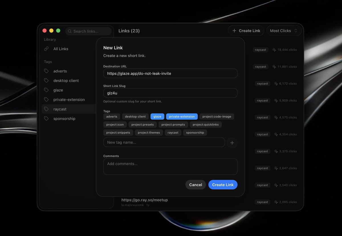The height and width of the screenshot is (236, 342).
Task: Cancel the New Link dialog
Action: click(x=196, y=185)
